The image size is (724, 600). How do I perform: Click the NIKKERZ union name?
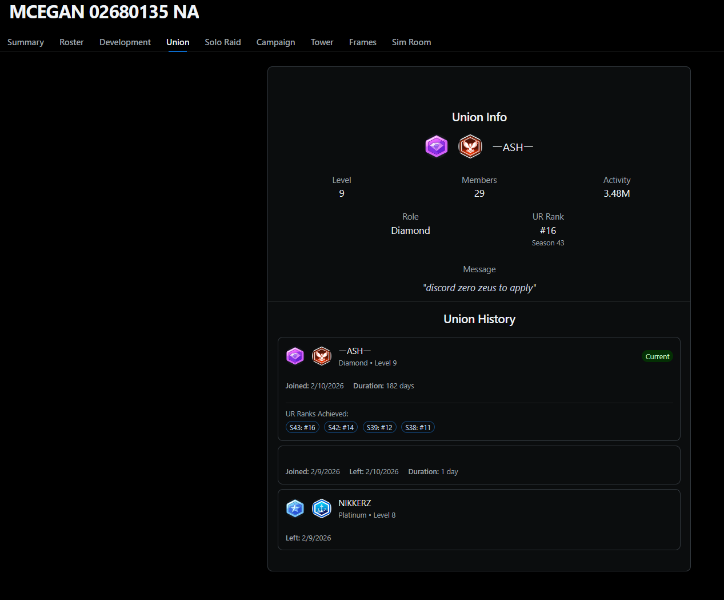click(x=355, y=503)
